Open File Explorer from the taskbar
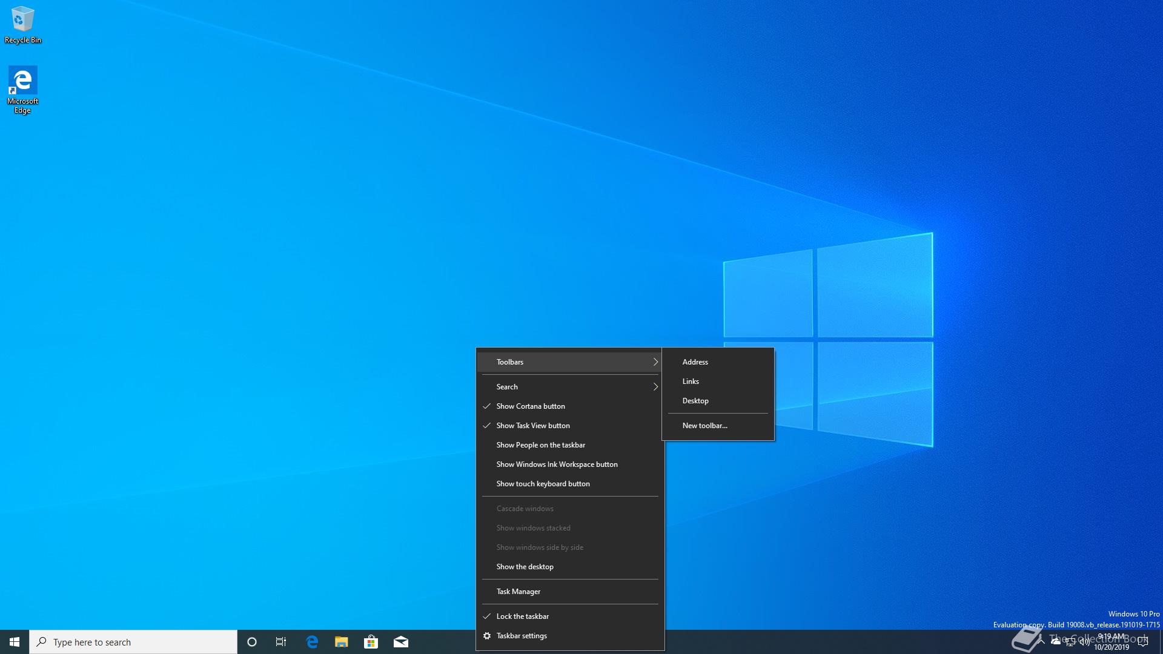The height and width of the screenshot is (654, 1163). (x=342, y=642)
